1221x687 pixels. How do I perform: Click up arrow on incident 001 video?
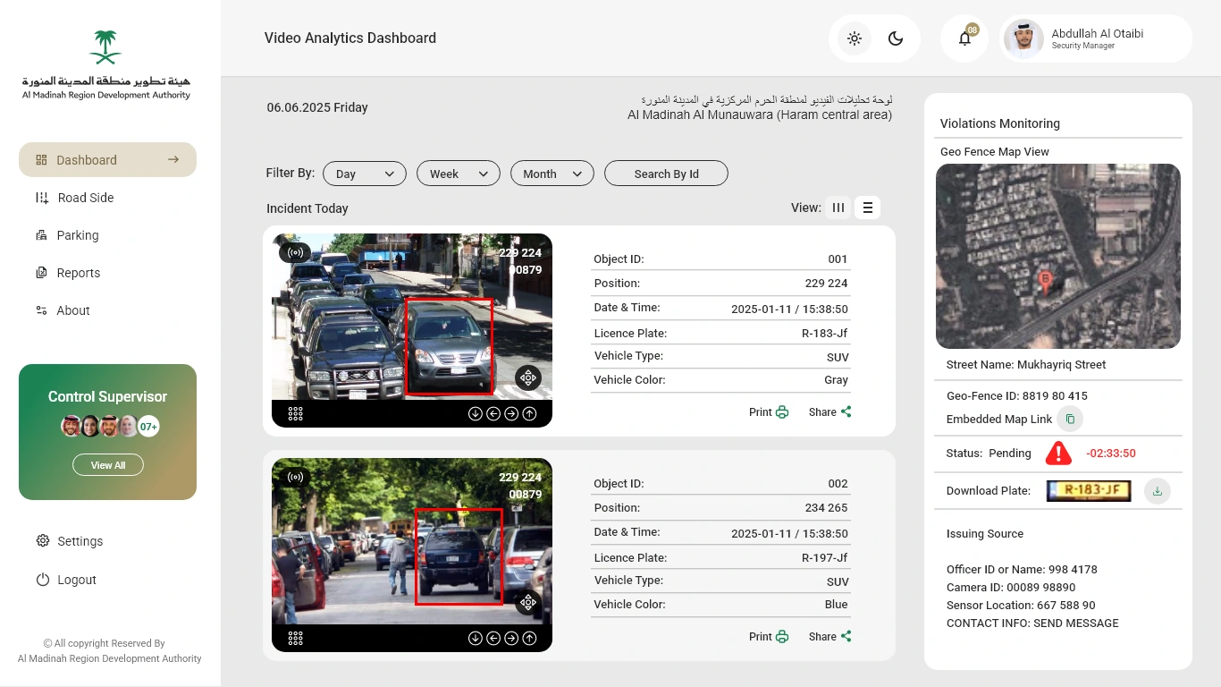(x=530, y=413)
